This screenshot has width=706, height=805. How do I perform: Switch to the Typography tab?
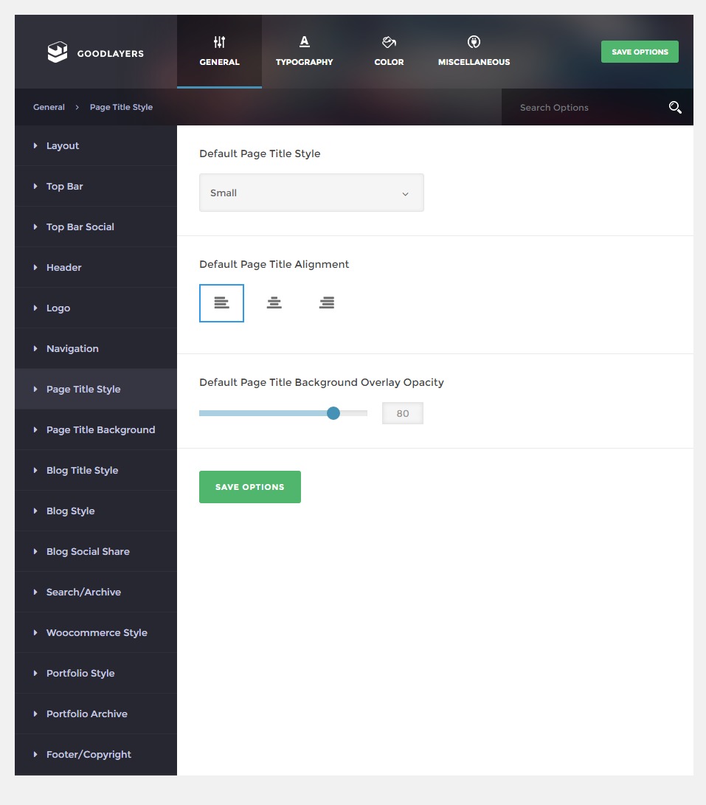coord(305,52)
